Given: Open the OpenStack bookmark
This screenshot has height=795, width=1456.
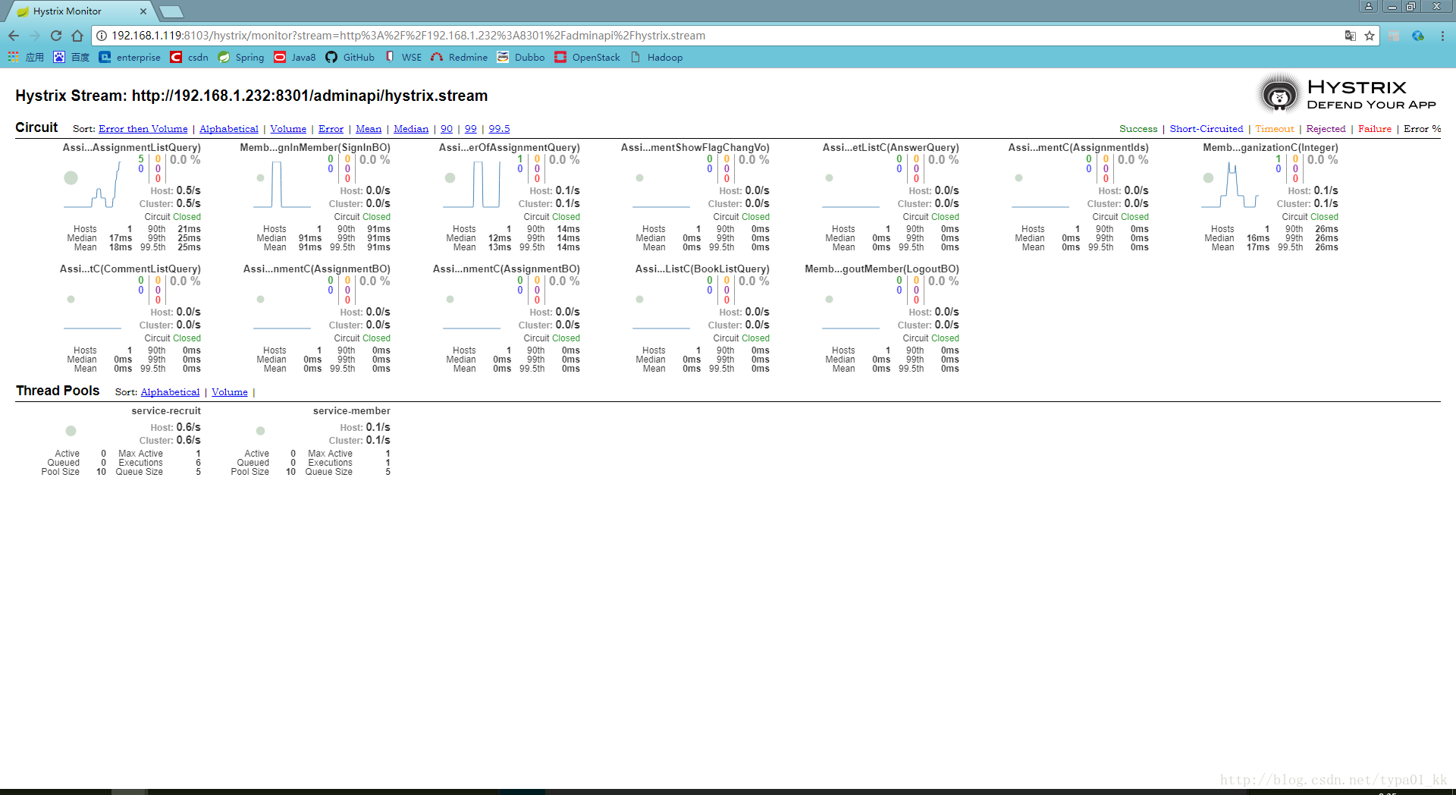Looking at the screenshot, I should click(x=587, y=57).
